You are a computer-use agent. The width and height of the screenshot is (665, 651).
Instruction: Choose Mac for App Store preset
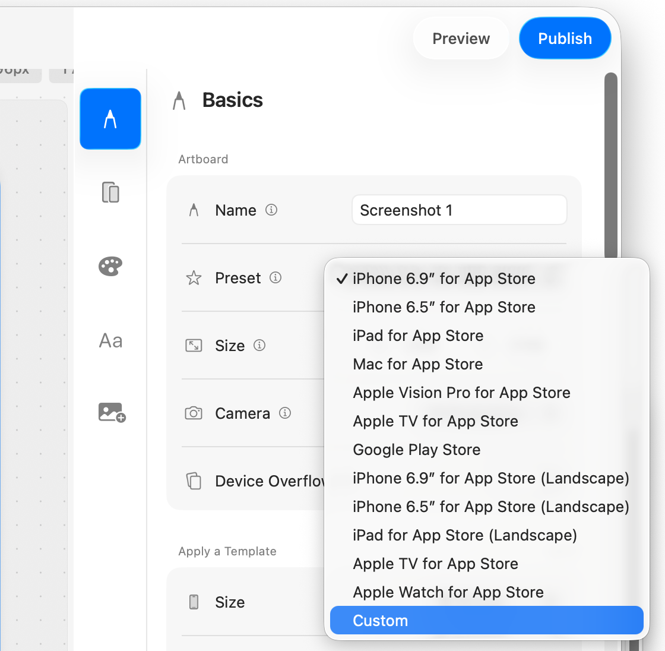pyautogui.click(x=486, y=364)
